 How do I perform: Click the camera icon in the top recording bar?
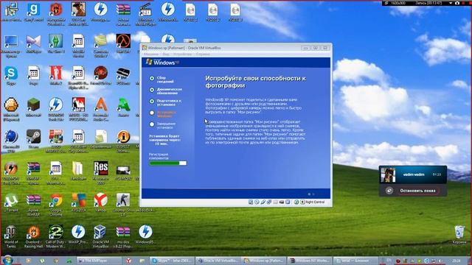point(457,3)
